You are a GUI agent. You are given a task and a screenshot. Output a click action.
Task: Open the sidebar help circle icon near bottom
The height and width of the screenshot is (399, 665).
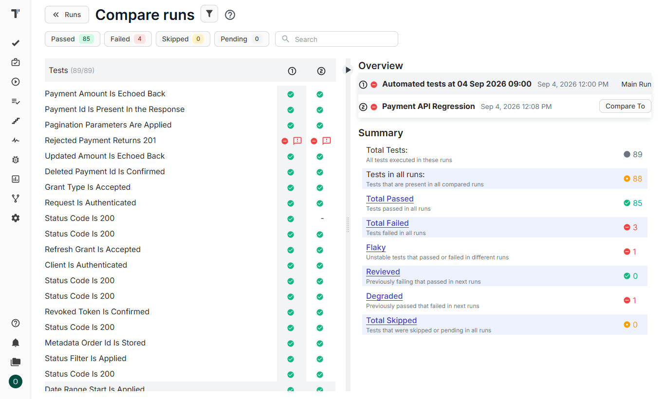click(16, 323)
